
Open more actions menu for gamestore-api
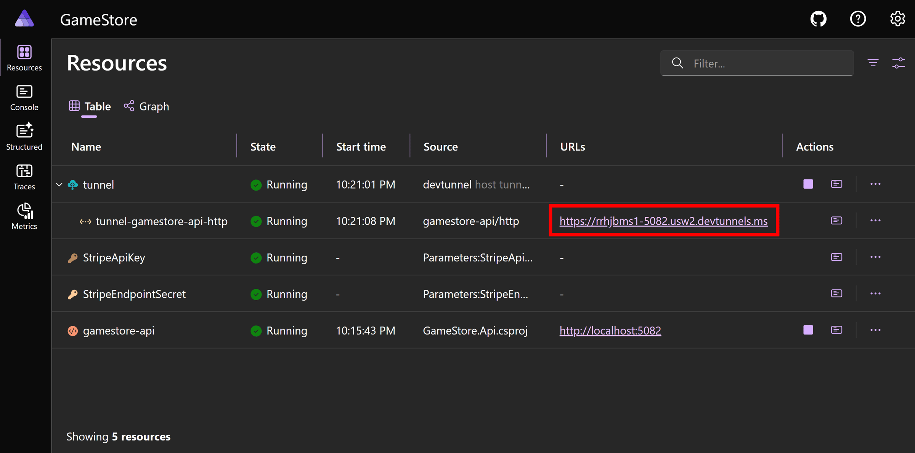click(875, 330)
